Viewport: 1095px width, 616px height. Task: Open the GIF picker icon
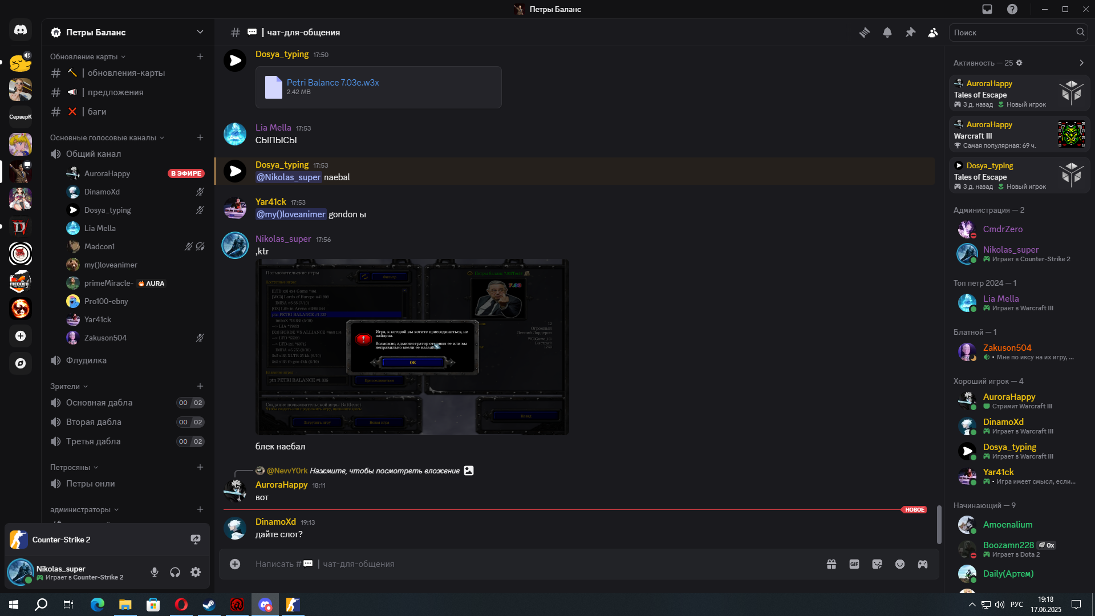pos(854,564)
